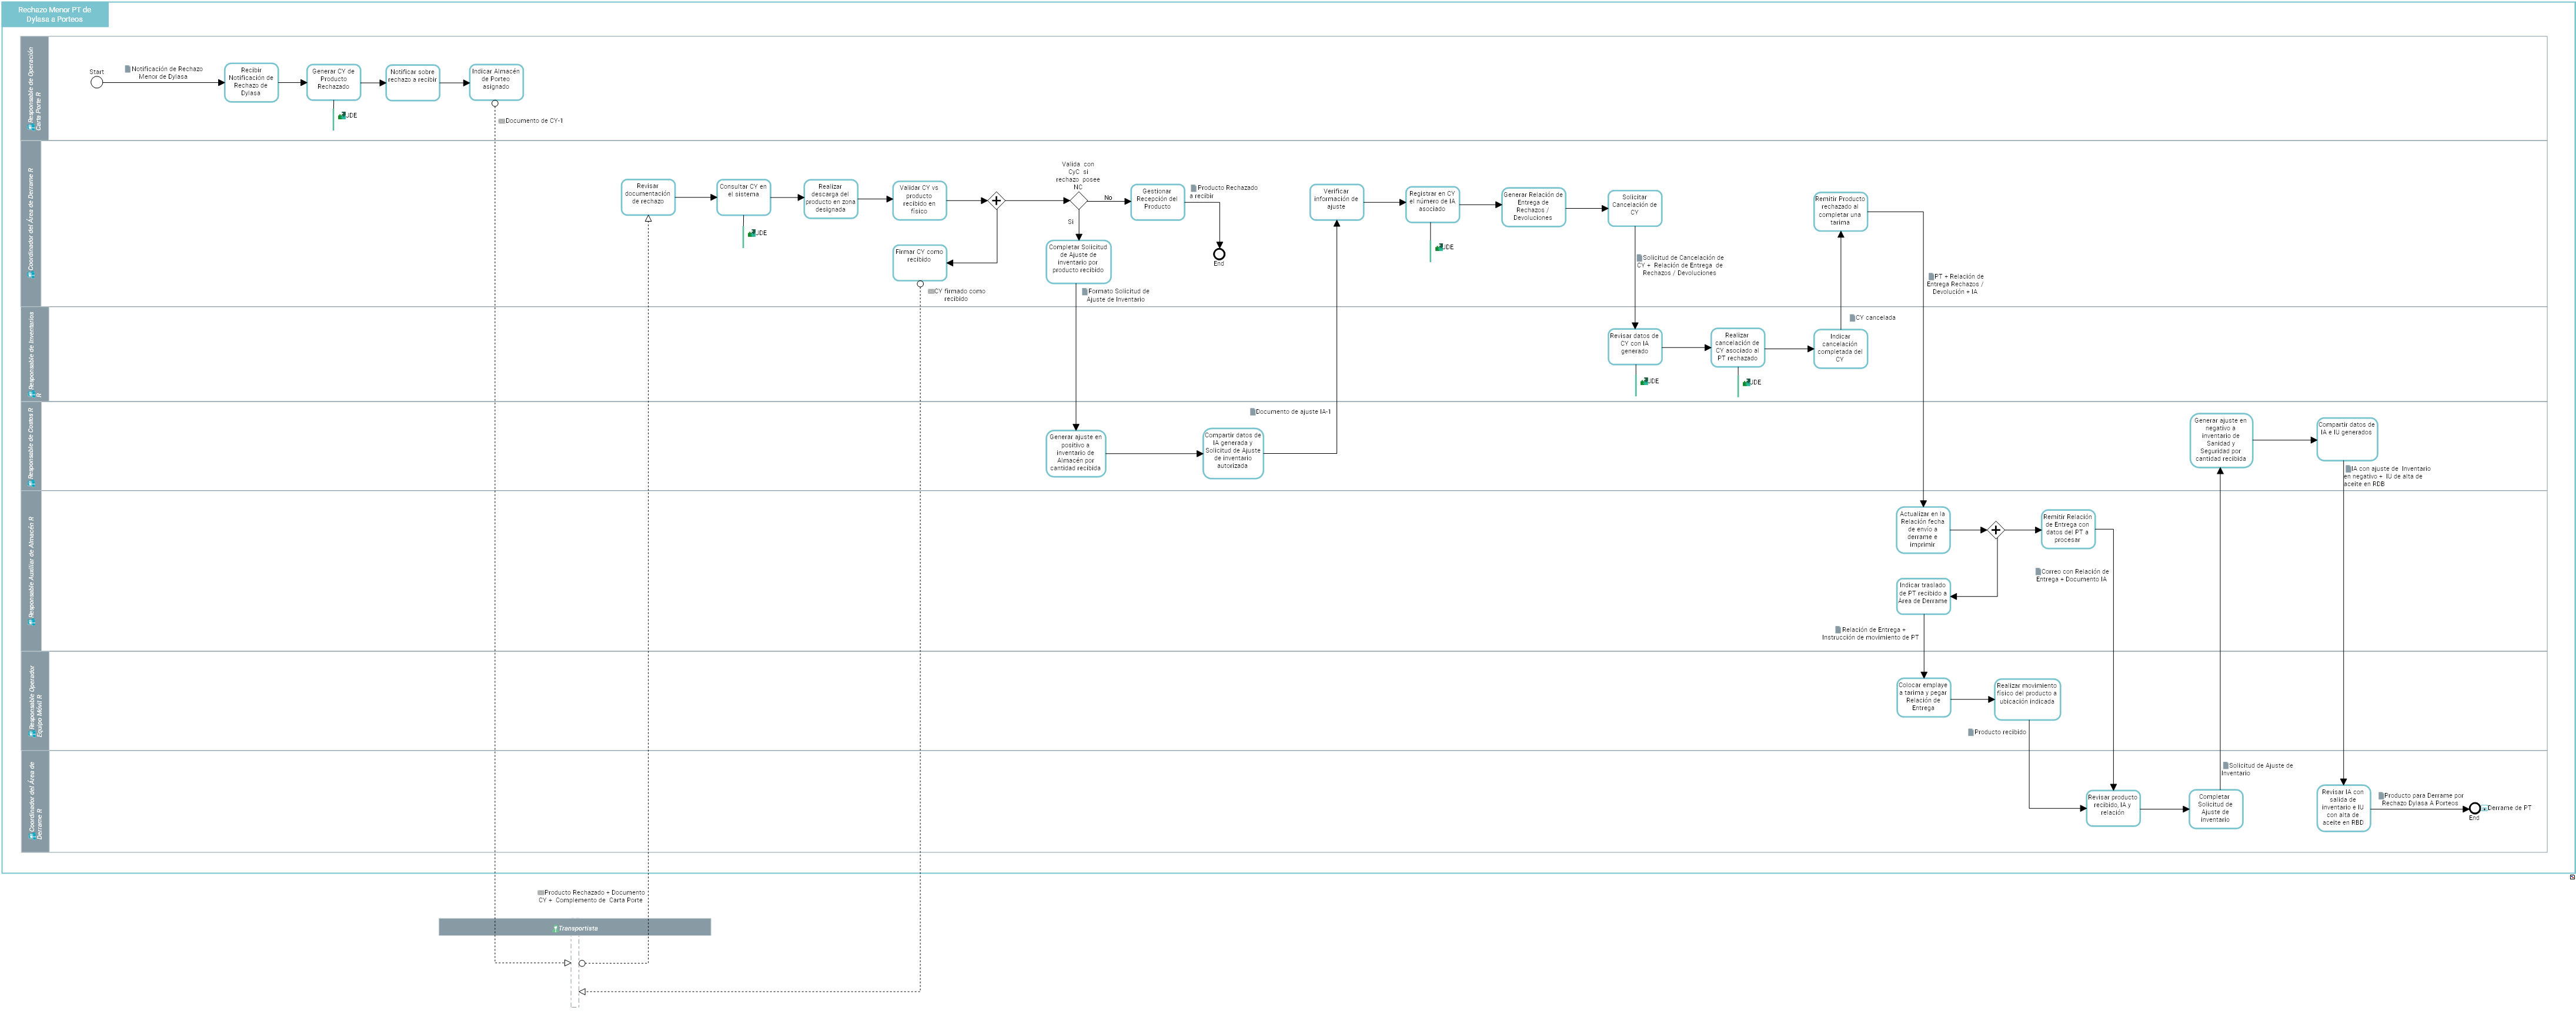The image size is (2576, 1014).
Task: Select task Firmar CY como recibido
Action: coord(919,263)
